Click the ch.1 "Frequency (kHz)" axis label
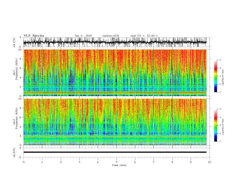Viewport: 236px width, 182px height. pos(17,69)
